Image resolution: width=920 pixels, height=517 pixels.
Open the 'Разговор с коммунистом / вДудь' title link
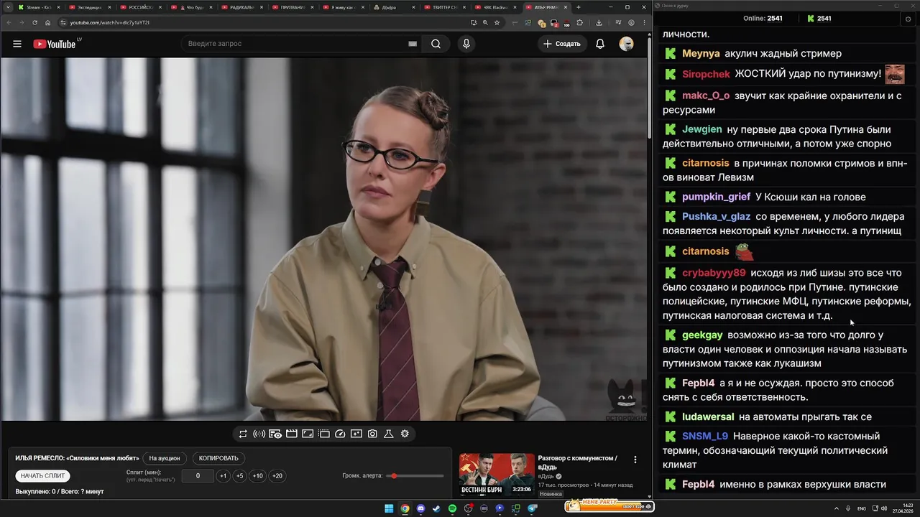coord(577,462)
